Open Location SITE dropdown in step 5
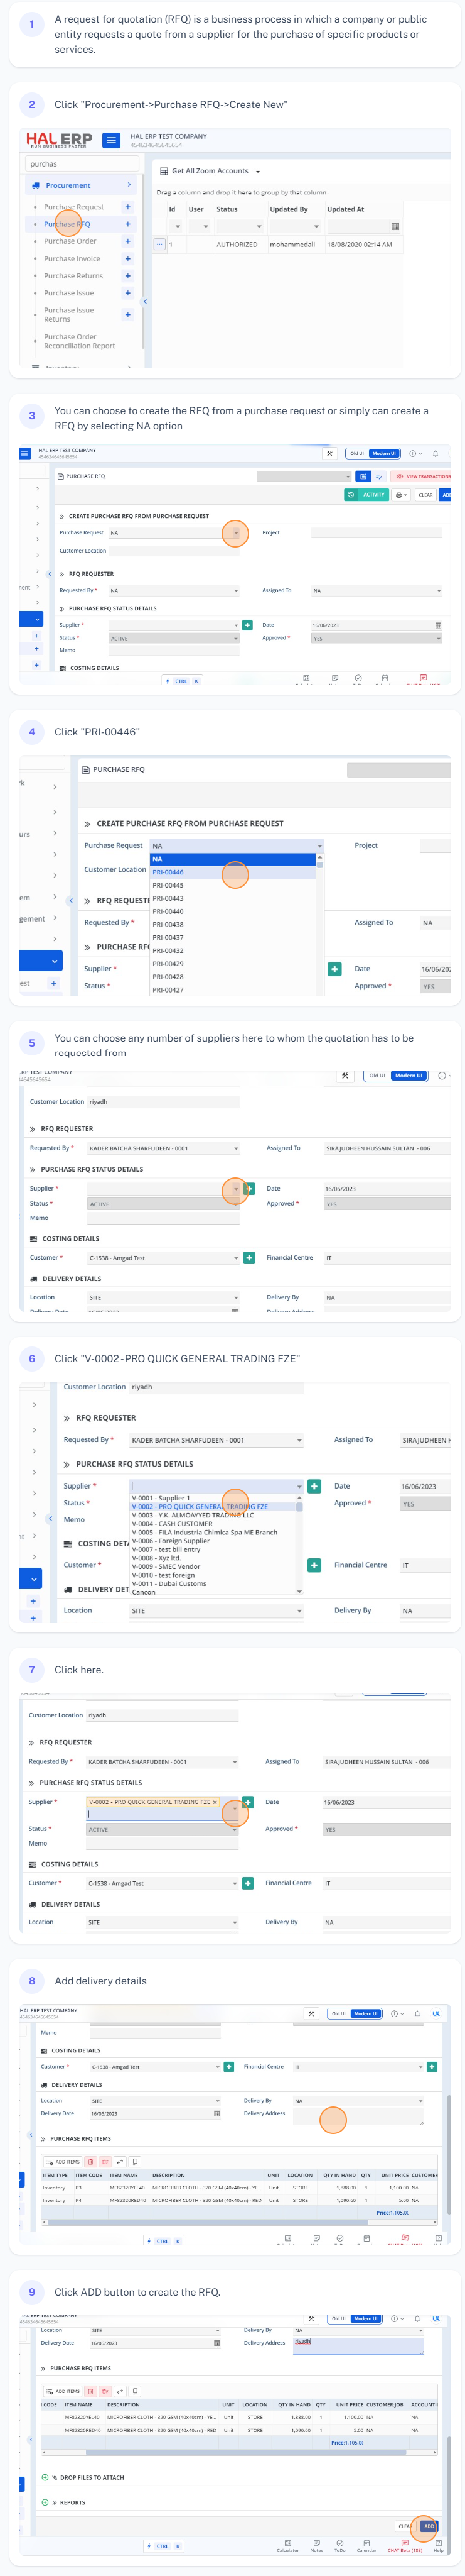The width and height of the screenshot is (465, 2576). (x=237, y=1298)
